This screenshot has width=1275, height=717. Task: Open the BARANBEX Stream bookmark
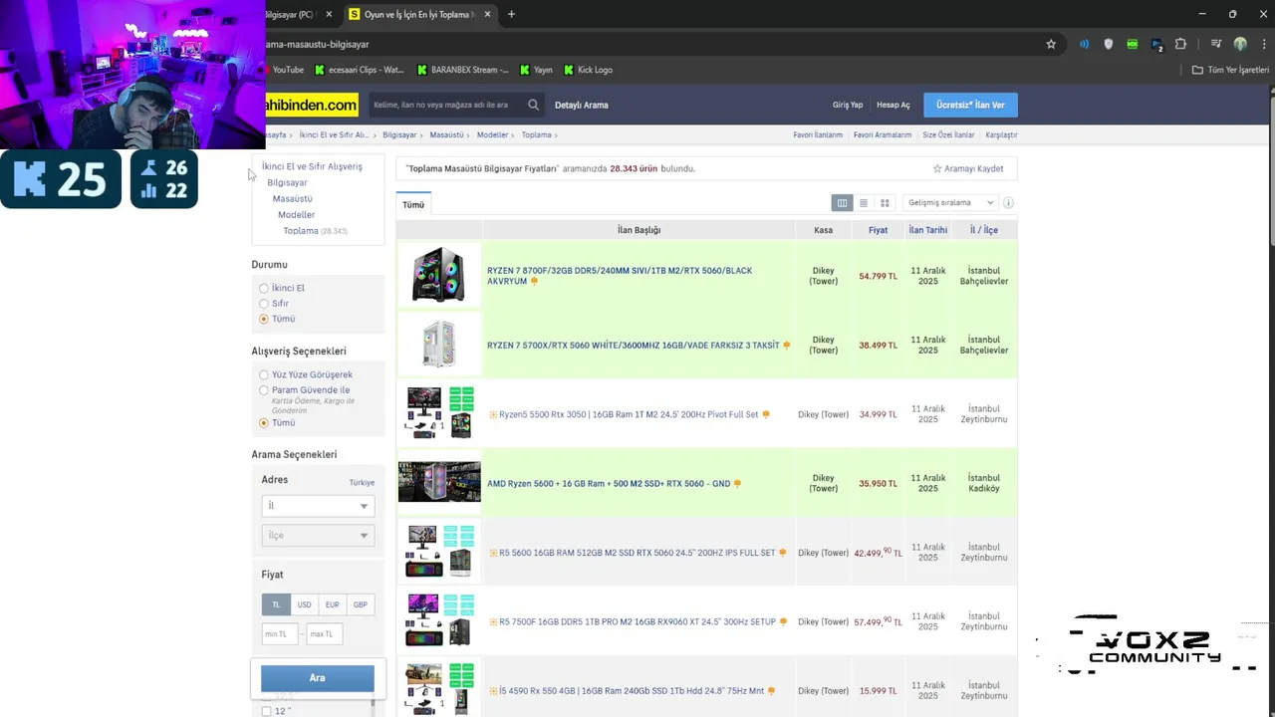(462, 70)
